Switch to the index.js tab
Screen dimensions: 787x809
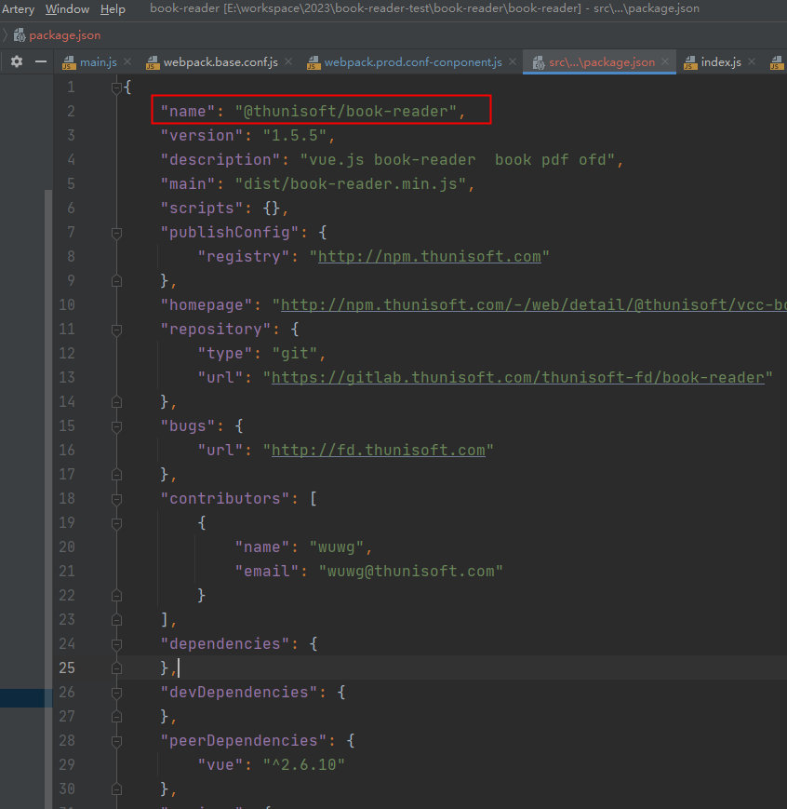click(720, 62)
